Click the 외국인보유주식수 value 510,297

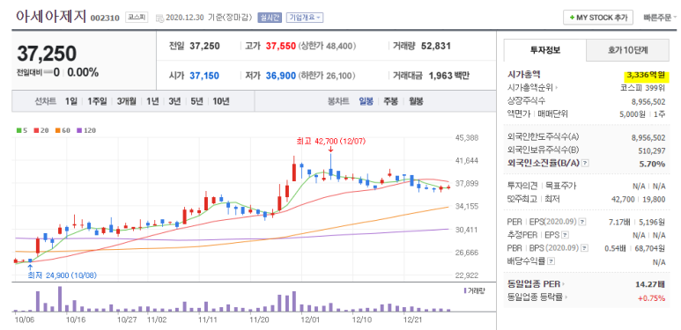pos(652,150)
